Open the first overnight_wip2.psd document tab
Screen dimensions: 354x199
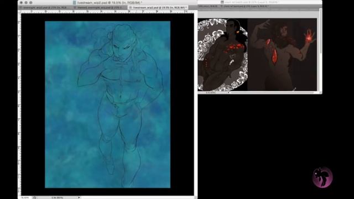click(x=44, y=7)
